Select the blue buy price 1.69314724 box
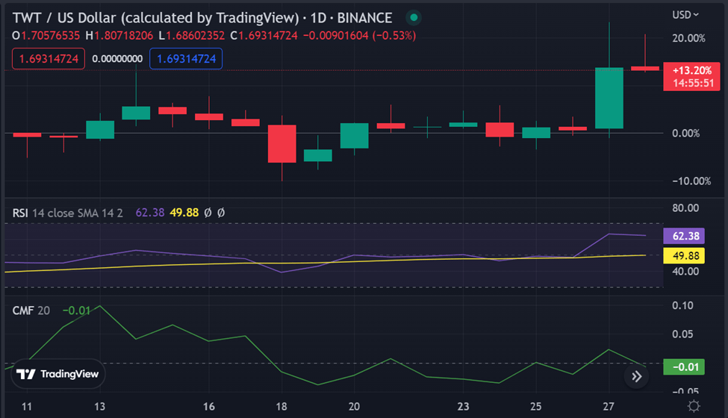 [186, 59]
